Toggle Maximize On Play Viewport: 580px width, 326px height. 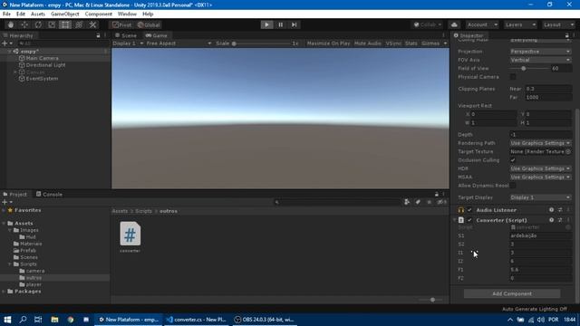328,43
